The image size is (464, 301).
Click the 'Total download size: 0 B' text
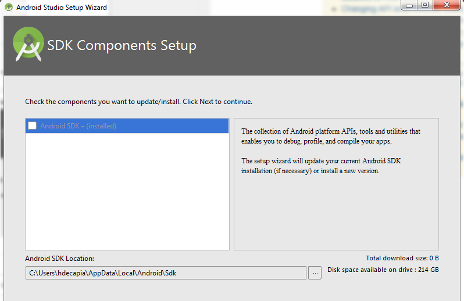coord(402,258)
